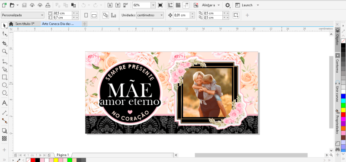Select the Text tool
Image resolution: width=346 pixels, height=162 pixels.
pos(4,103)
